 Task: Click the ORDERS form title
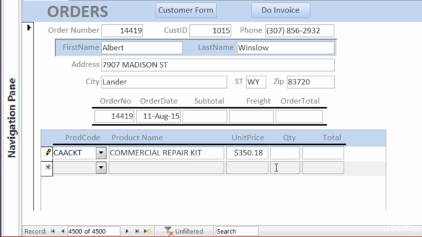pos(78,12)
